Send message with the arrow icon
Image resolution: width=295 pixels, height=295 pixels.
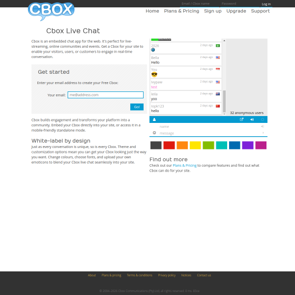[263, 133]
